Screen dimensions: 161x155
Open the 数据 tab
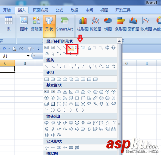(x=74, y=10)
